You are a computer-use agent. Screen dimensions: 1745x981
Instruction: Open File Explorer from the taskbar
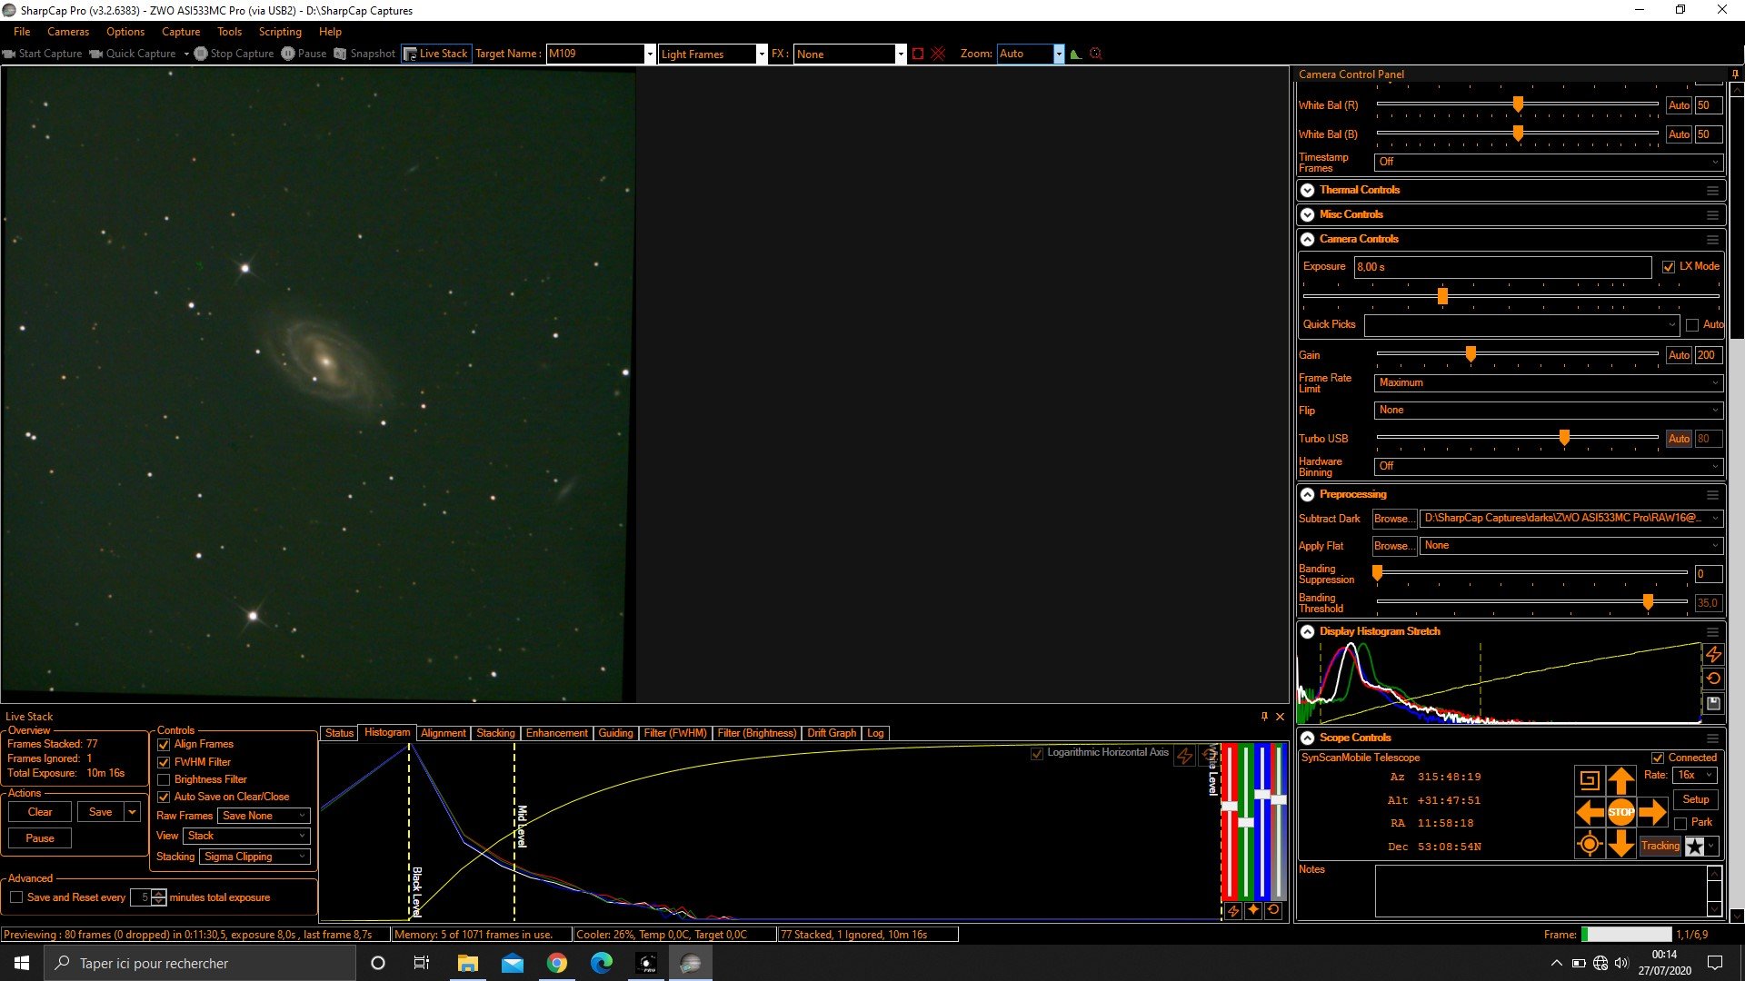click(x=468, y=963)
